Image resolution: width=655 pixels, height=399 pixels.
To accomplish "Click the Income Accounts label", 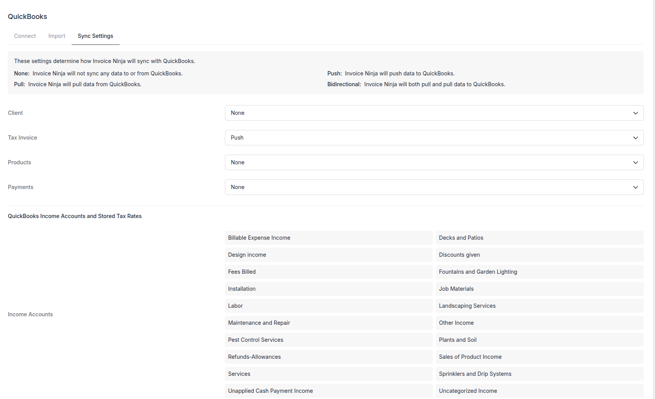I will (30, 314).
